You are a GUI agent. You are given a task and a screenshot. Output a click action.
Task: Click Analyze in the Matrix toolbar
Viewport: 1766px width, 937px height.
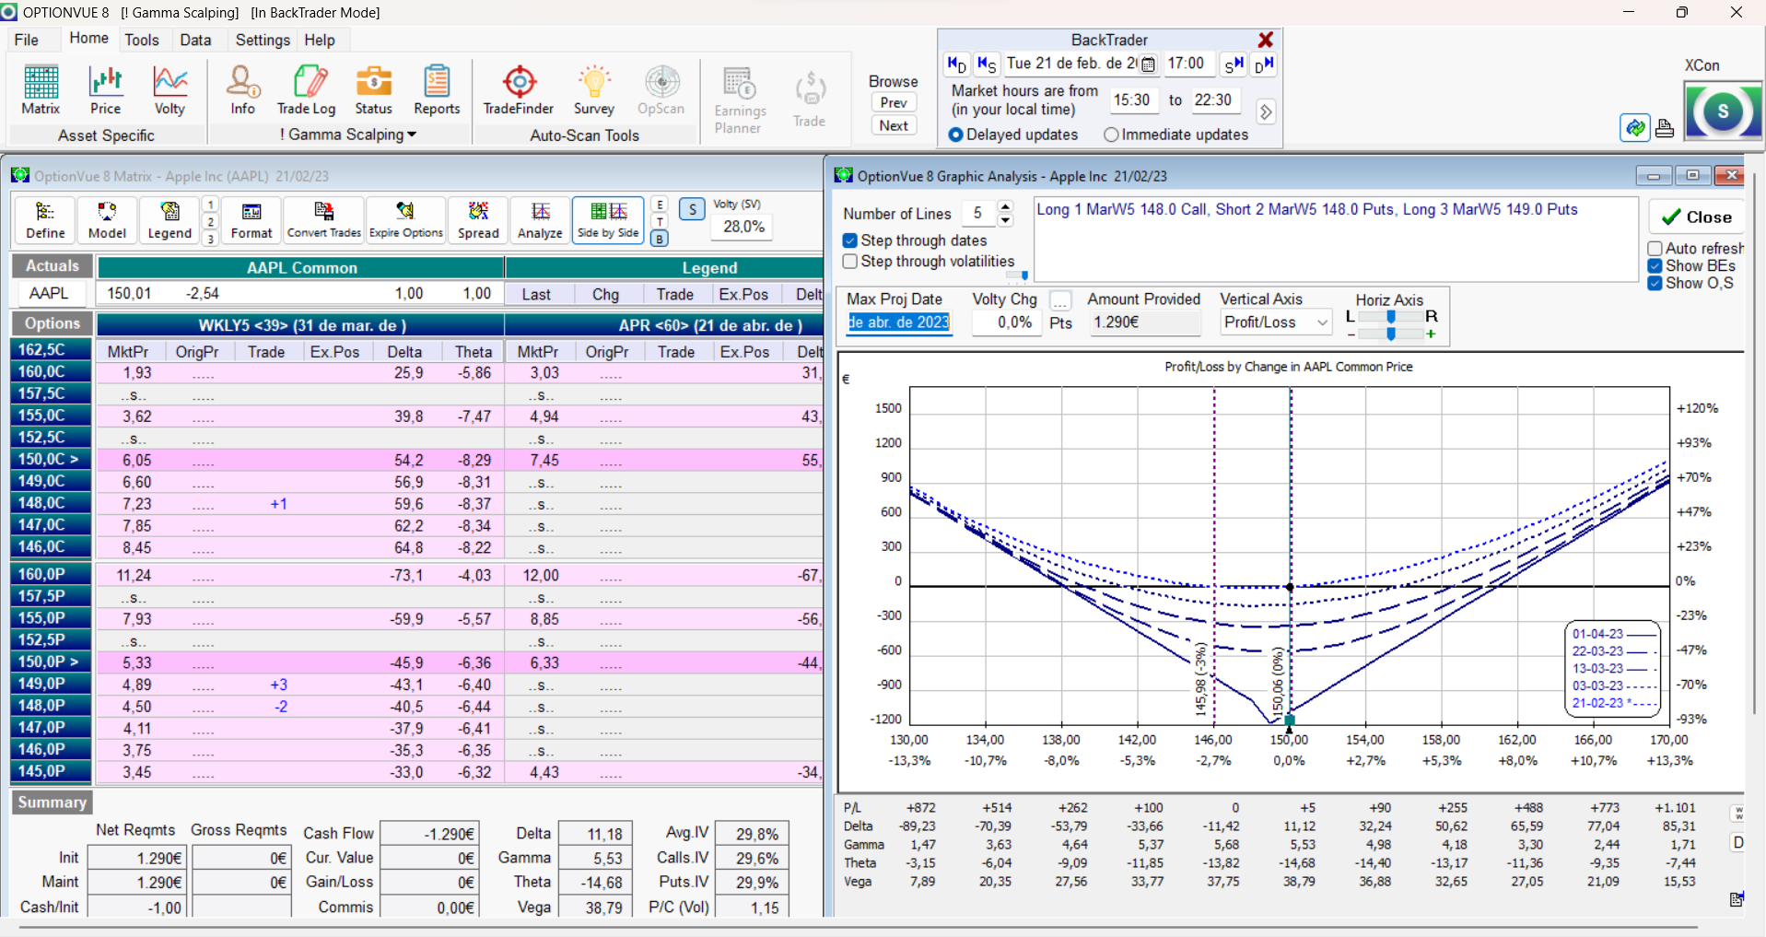tap(540, 220)
